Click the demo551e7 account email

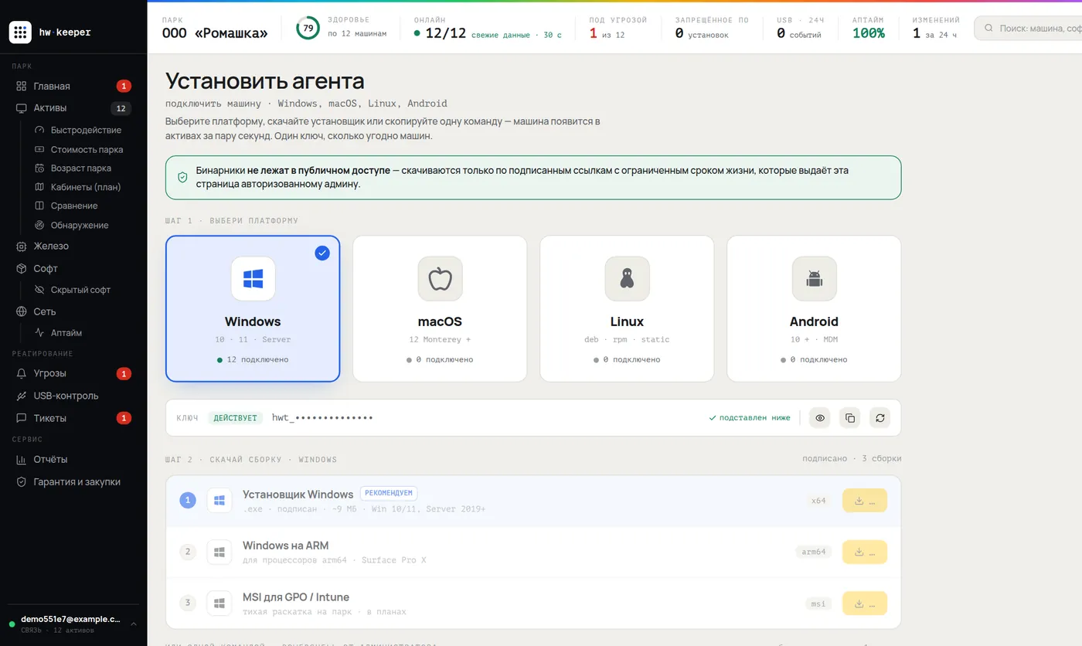70,619
